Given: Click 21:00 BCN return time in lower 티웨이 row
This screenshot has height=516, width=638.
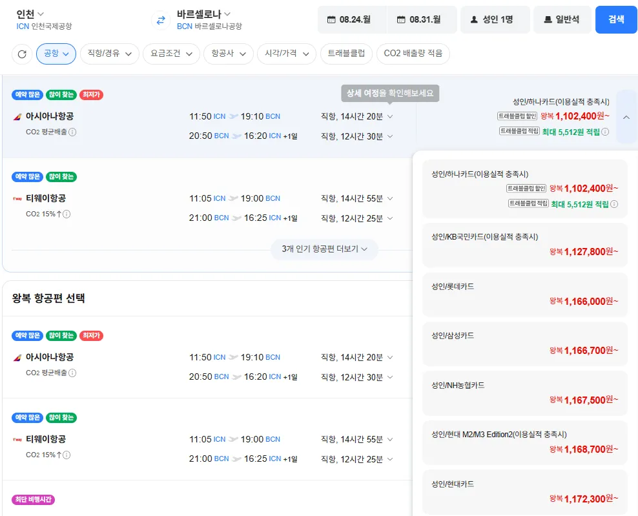Looking at the screenshot, I should click(x=209, y=459).
